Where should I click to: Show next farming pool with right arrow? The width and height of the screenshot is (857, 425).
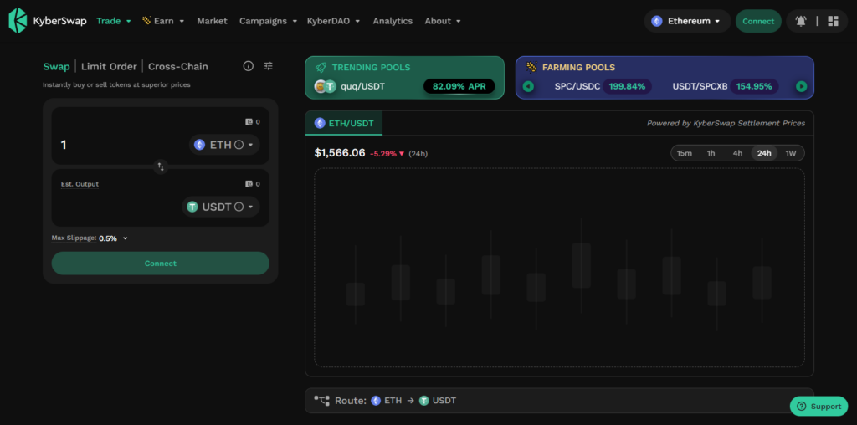point(801,86)
